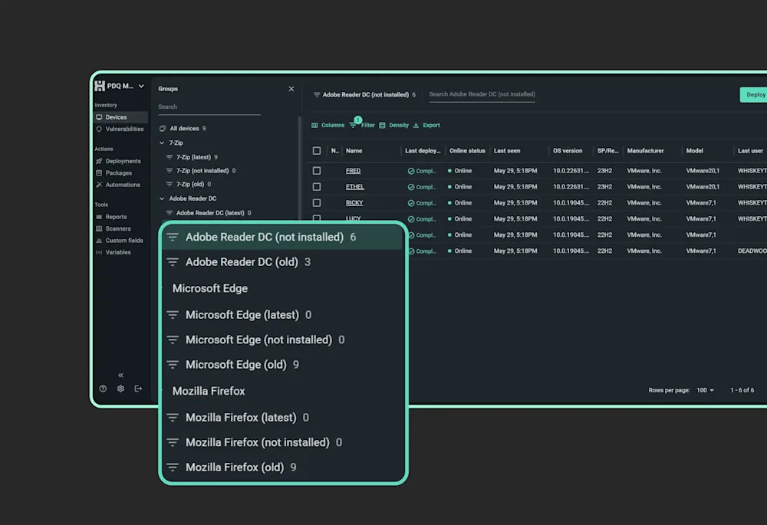Screen dimensions: 767x525
Task: Select Adobe Reader DC (old) group
Action: point(242,262)
